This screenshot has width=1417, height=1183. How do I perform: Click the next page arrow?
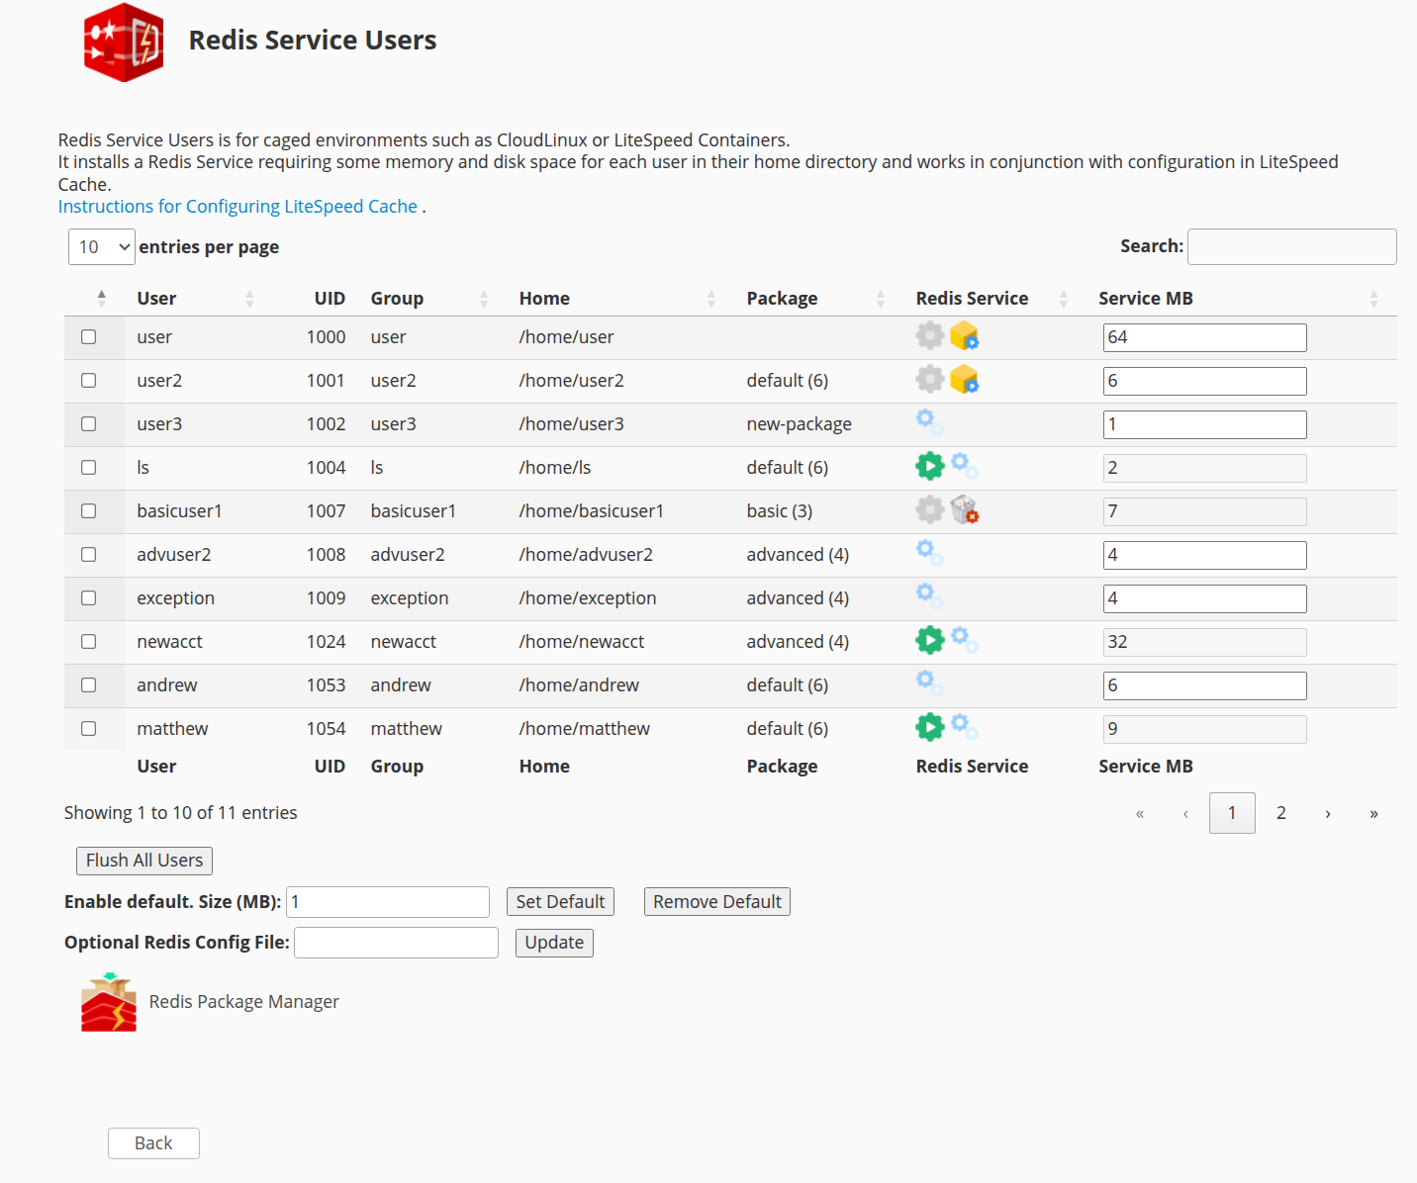[x=1327, y=812]
